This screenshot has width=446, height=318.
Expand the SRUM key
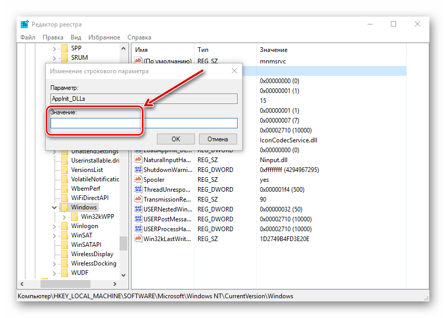tap(55, 58)
